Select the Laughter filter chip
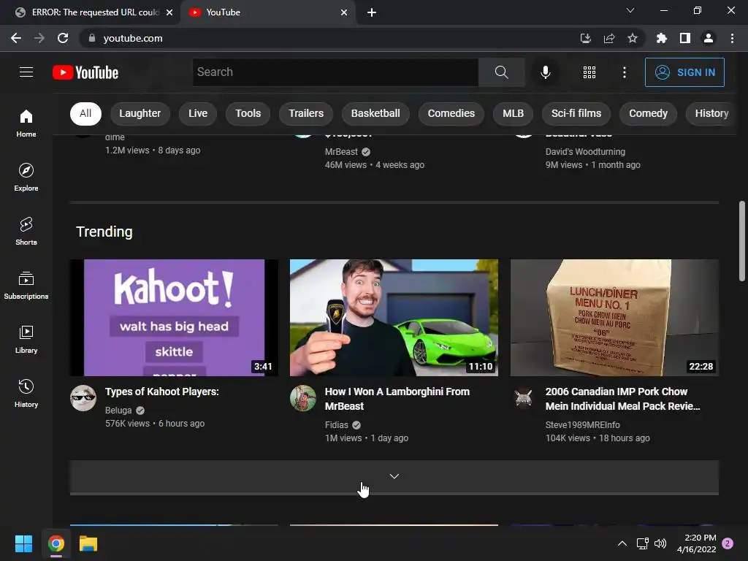Image resolution: width=748 pixels, height=561 pixels. [x=140, y=113]
